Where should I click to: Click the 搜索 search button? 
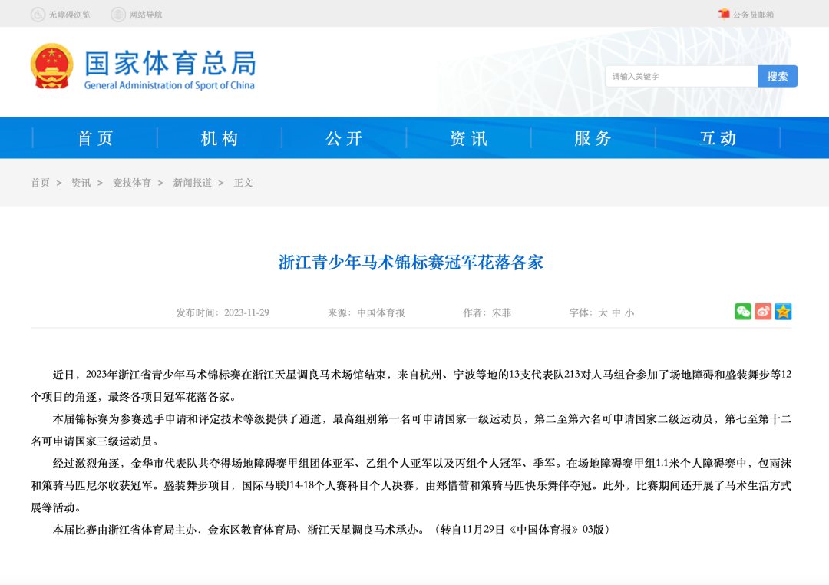pyautogui.click(x=777, y=76)
